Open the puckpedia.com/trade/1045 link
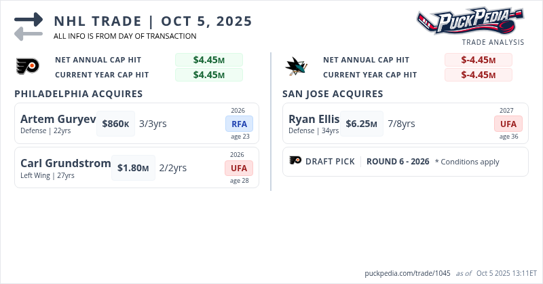This screenshot has width=543, height=284. click(x=407, y=272)
